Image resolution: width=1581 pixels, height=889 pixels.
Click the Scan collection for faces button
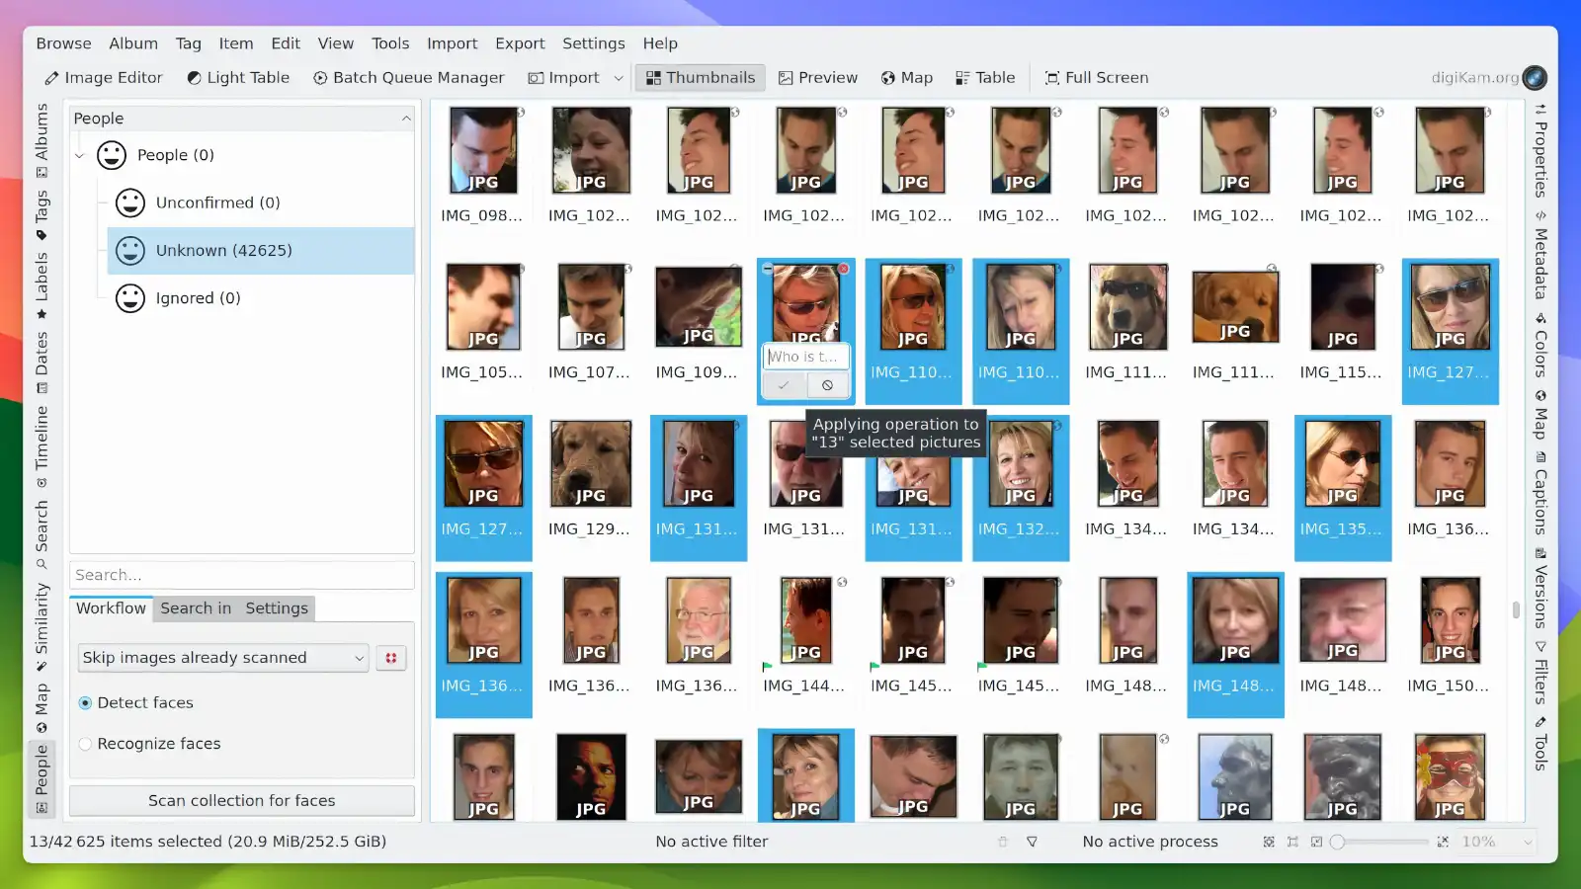[x=241, y=800]
